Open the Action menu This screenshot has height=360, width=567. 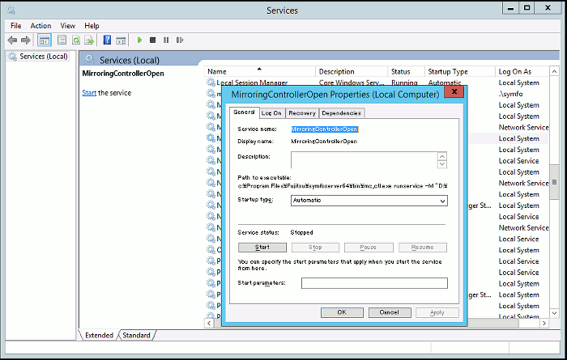click(x=40, y=26)
